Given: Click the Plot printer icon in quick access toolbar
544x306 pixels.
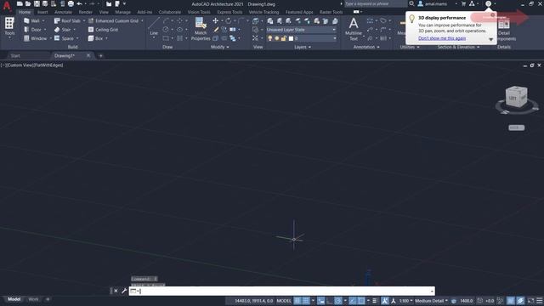Looking at the screenshot, I should [71, 3].
